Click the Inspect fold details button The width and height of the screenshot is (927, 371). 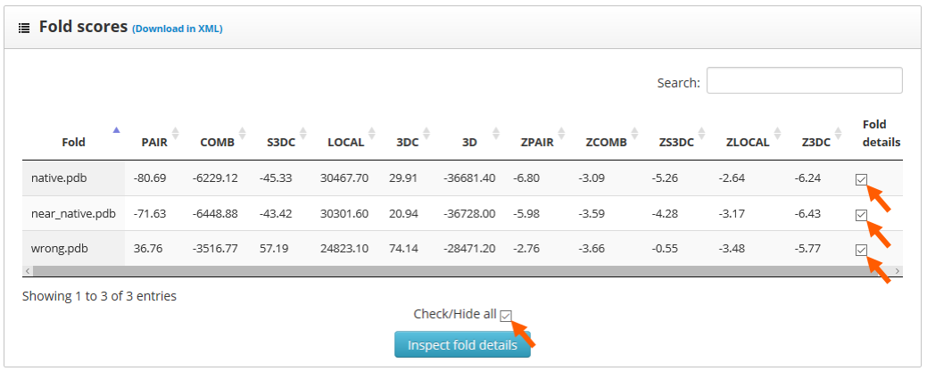point(462,344)
